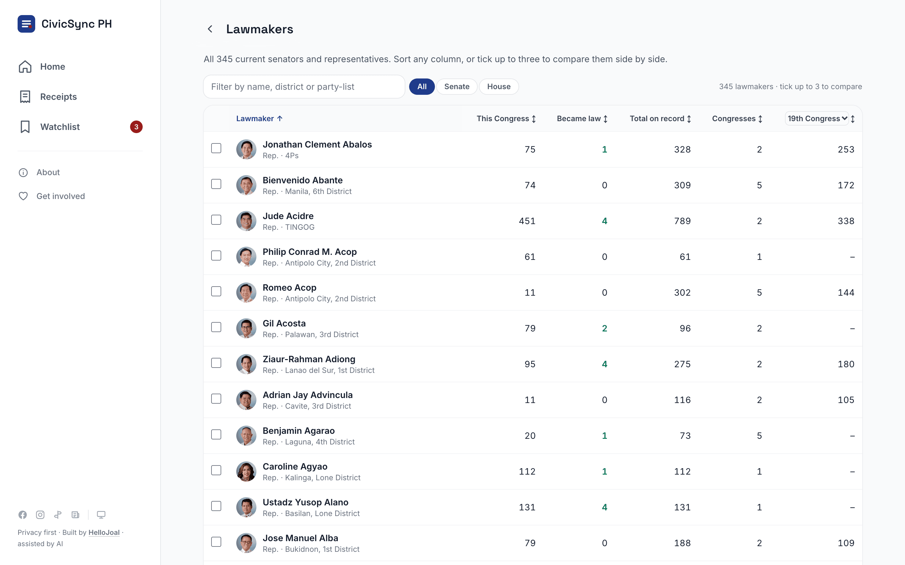The width and height of the screenshot is (905, 565).
Task: Tick the Adrian Jay Advincula checkbox
Action: [x=216, y=399]
